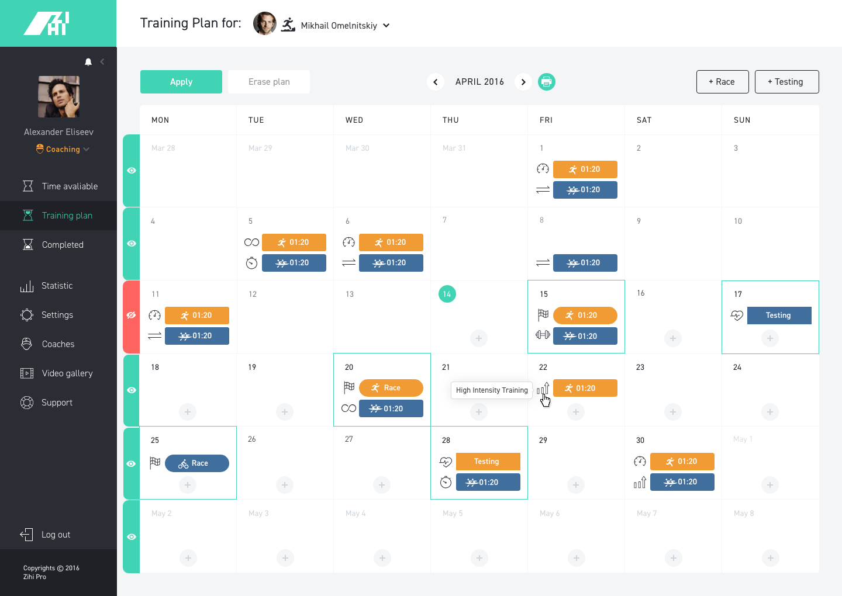The width and height of the screenshot is (842, 596).
Task: Click the green print calendar icon
Action: (546, 82)
